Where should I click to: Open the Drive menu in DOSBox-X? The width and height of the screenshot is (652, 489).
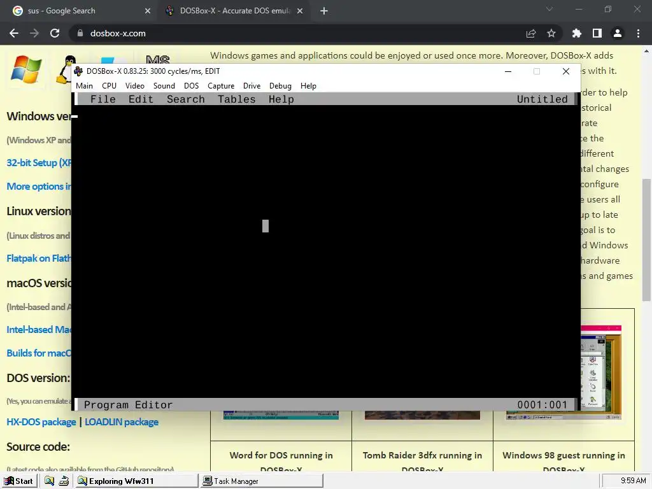[x=252, y=86]
